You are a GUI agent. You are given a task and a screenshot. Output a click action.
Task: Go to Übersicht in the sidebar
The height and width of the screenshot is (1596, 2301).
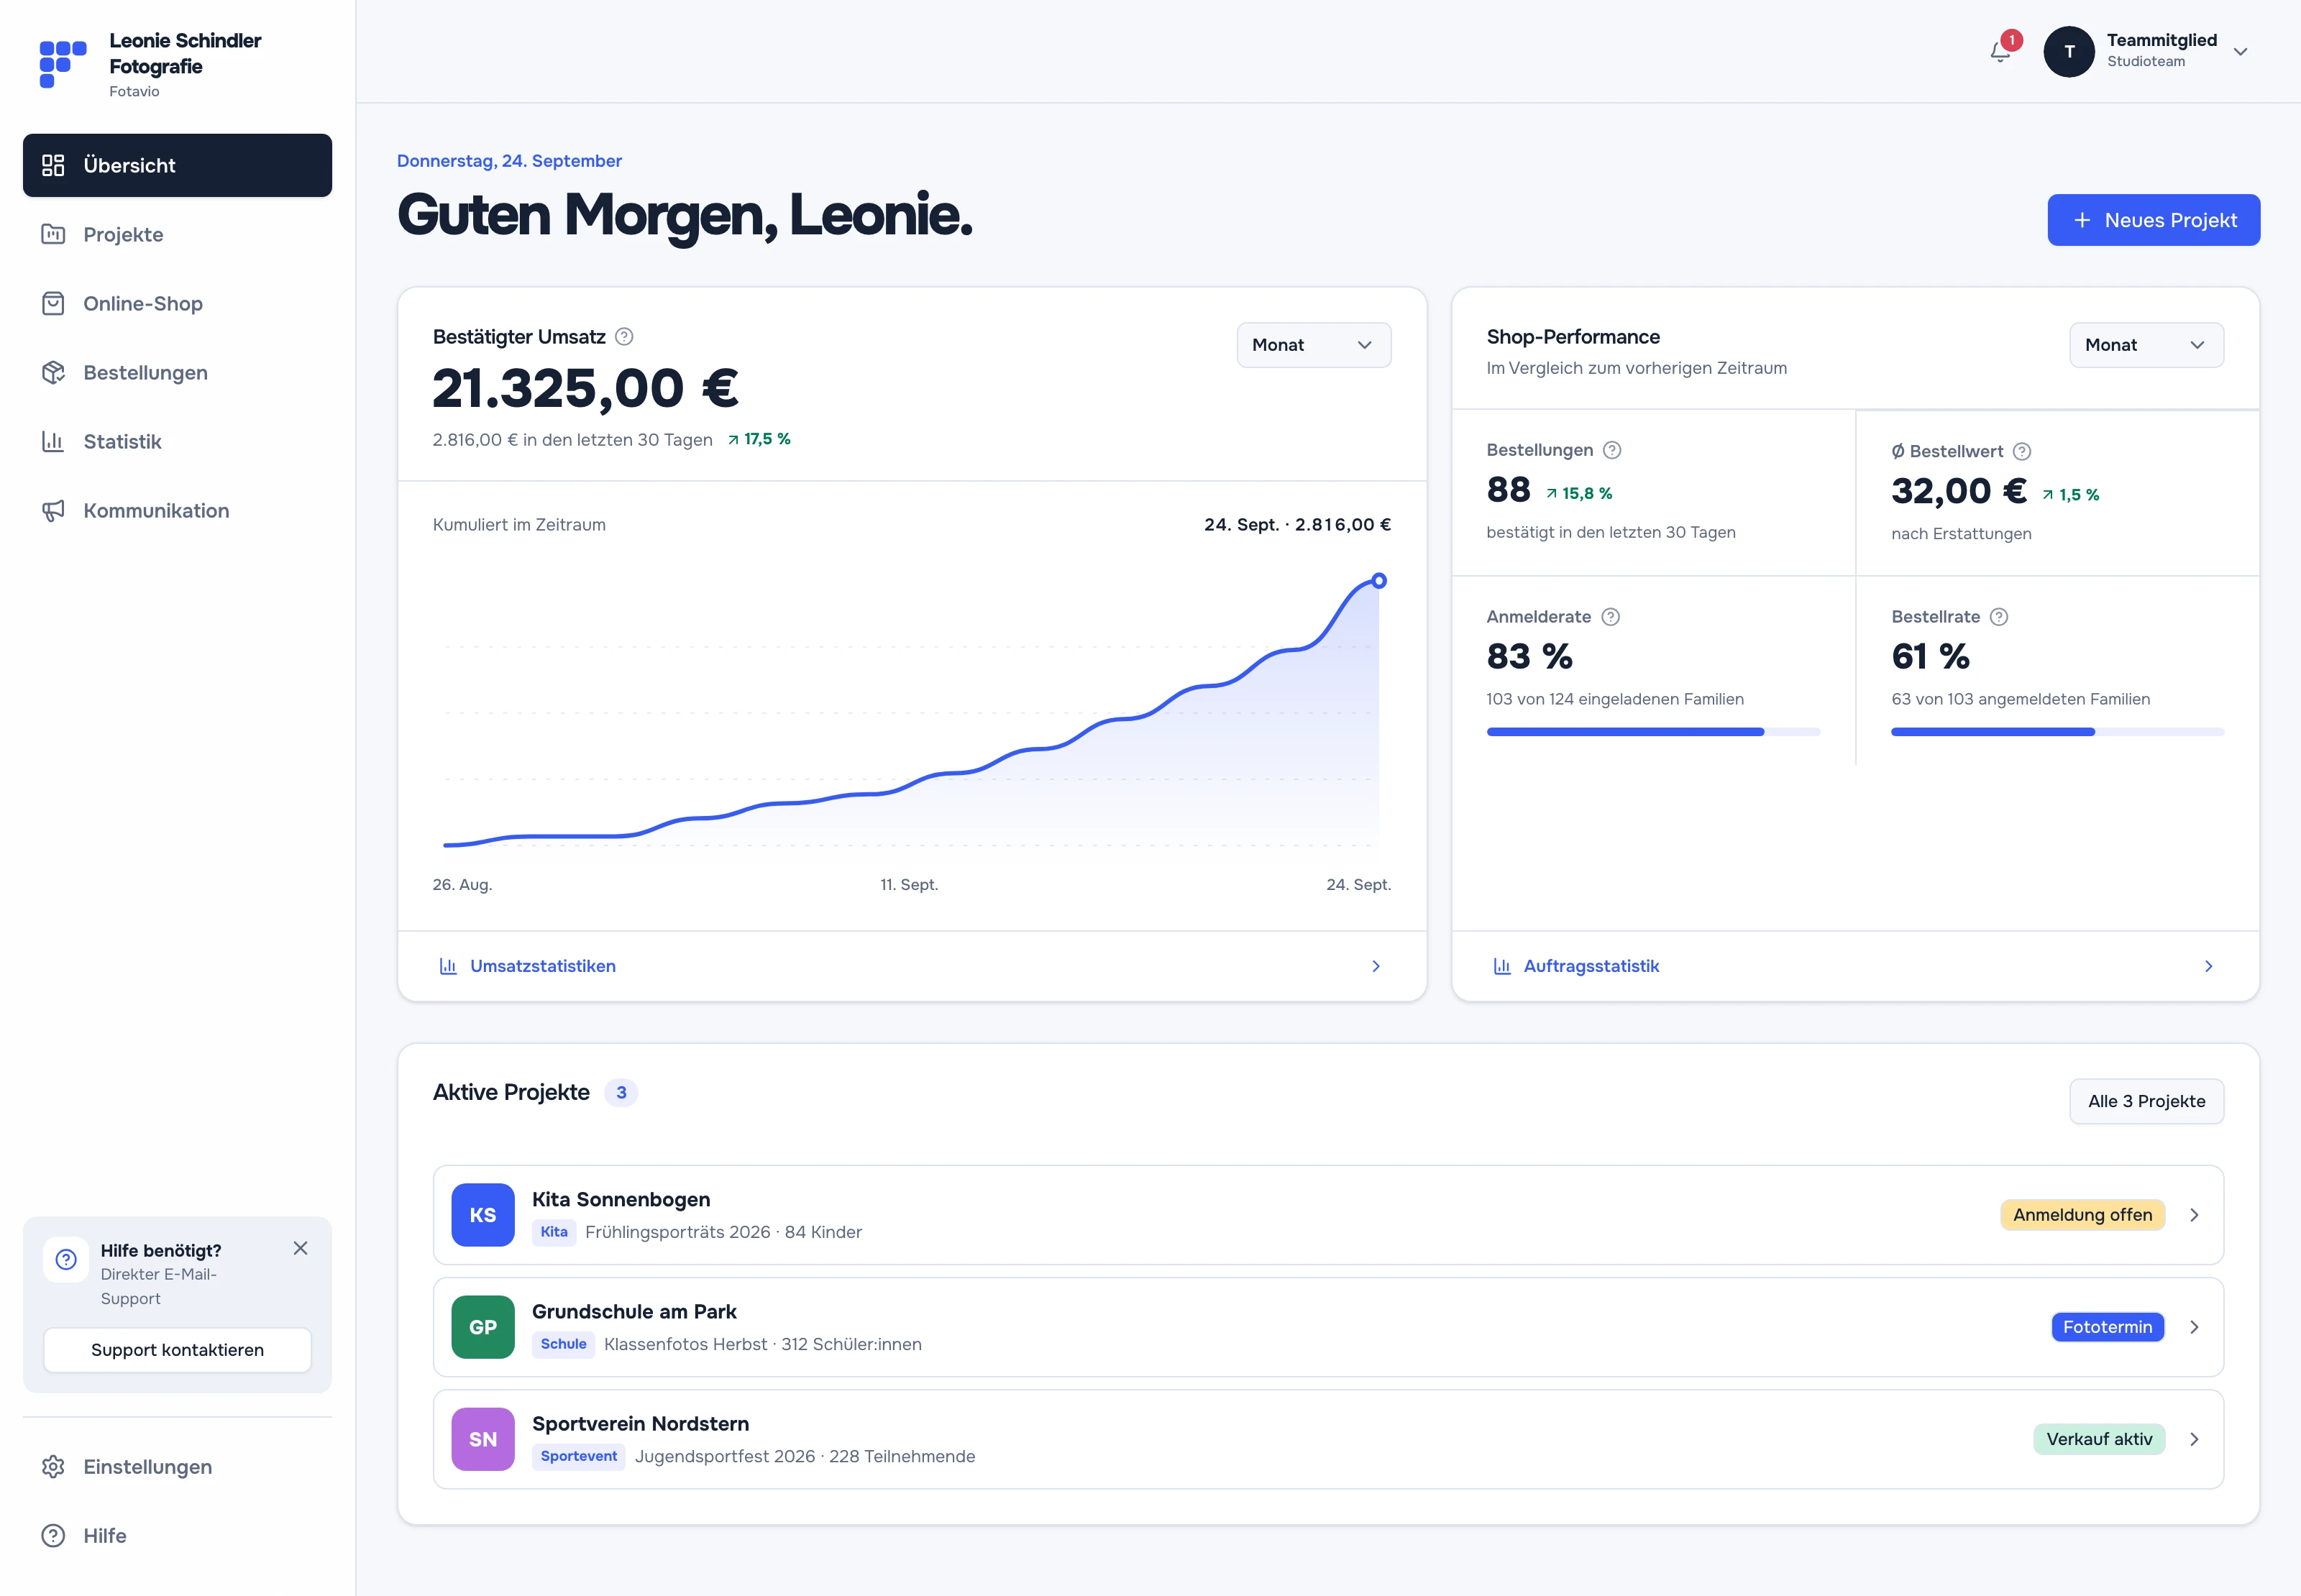177,166
